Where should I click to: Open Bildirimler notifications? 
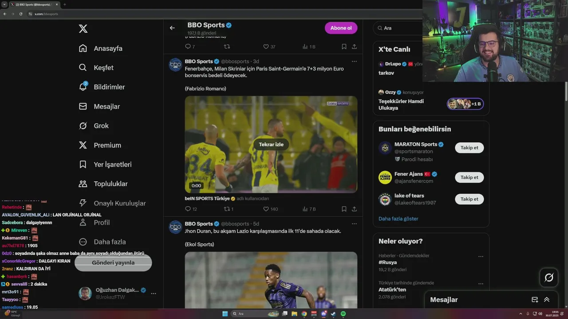(x=102, y=87)
